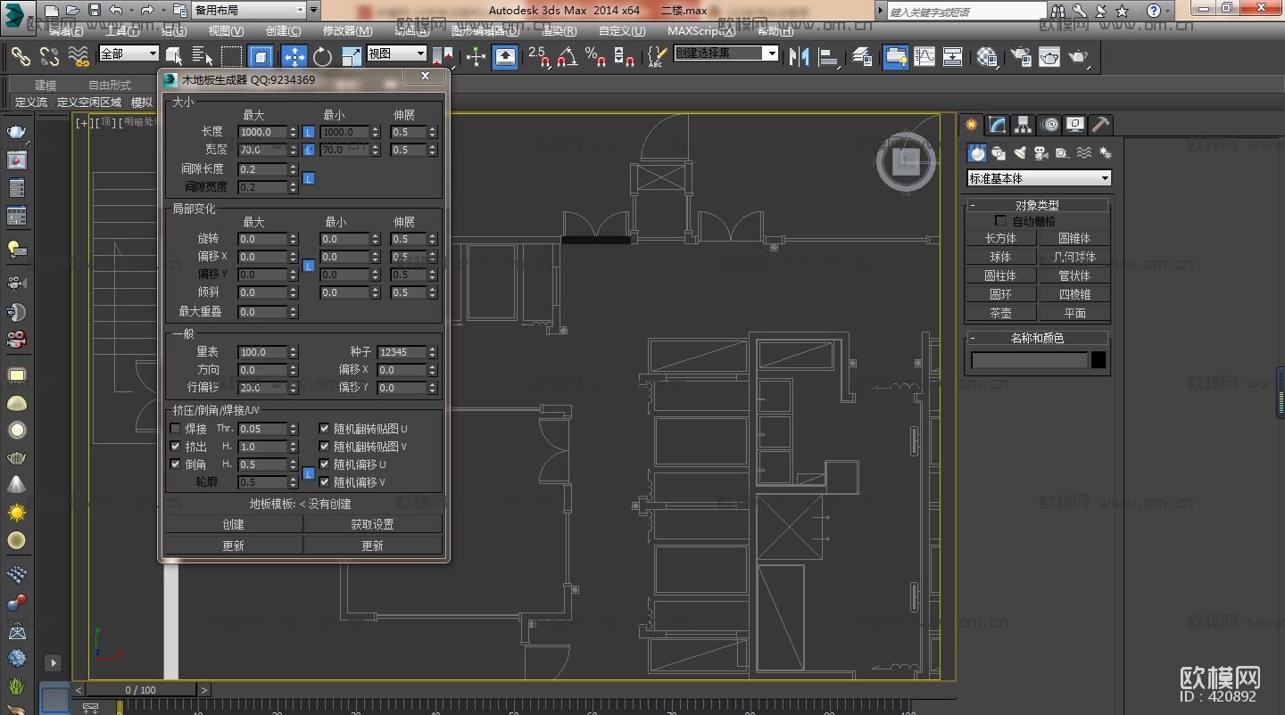
Task: Open the MAXScript menu
Action: tap(701, 30)
